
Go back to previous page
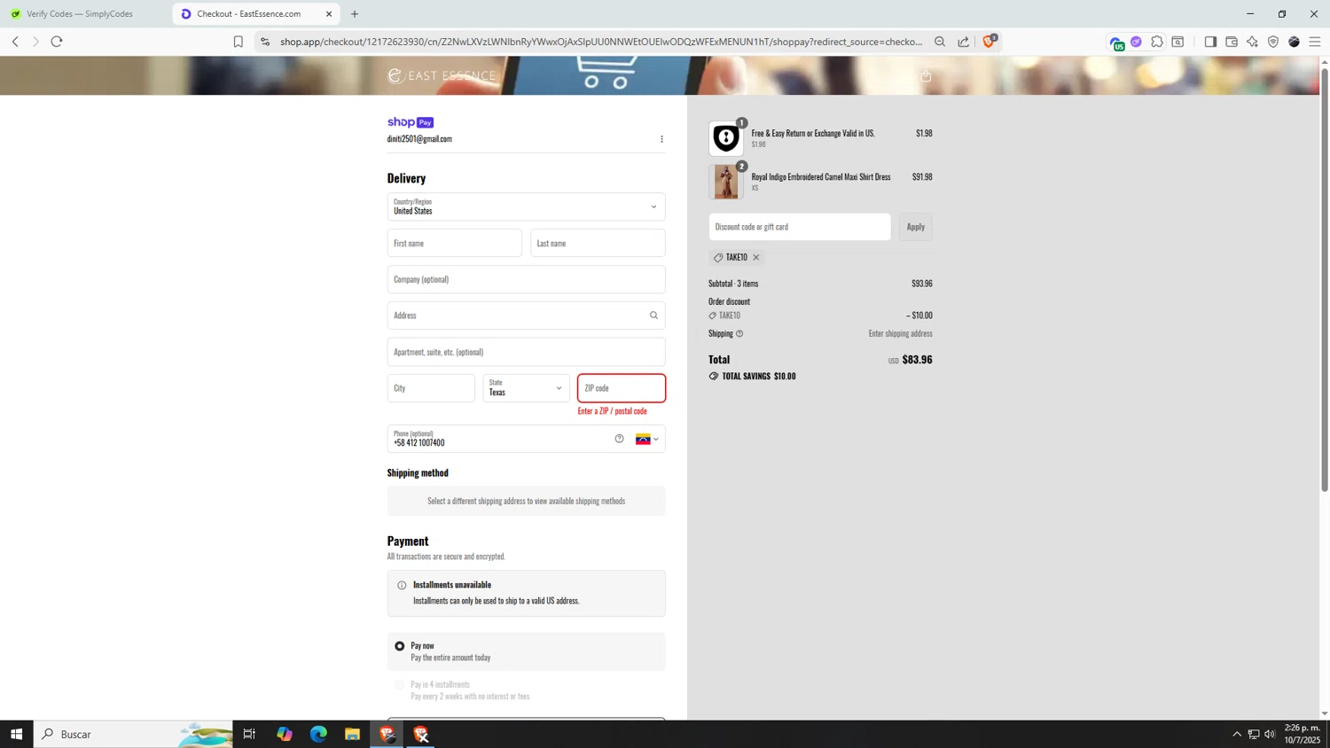[15, 42]
